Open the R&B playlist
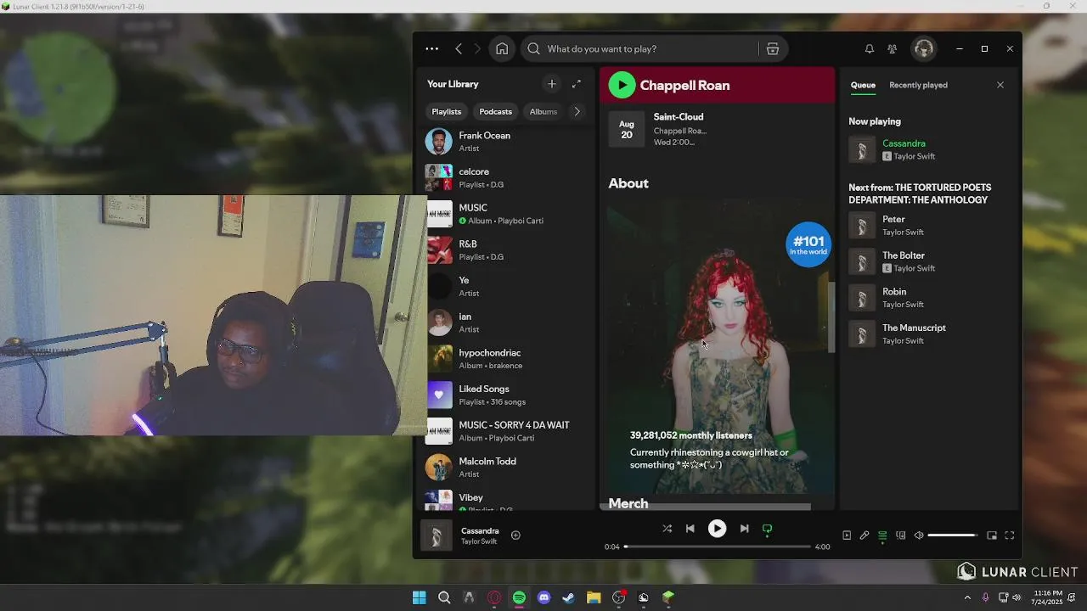The width and height of the screenshot is (1087, 611). [507, 249]
